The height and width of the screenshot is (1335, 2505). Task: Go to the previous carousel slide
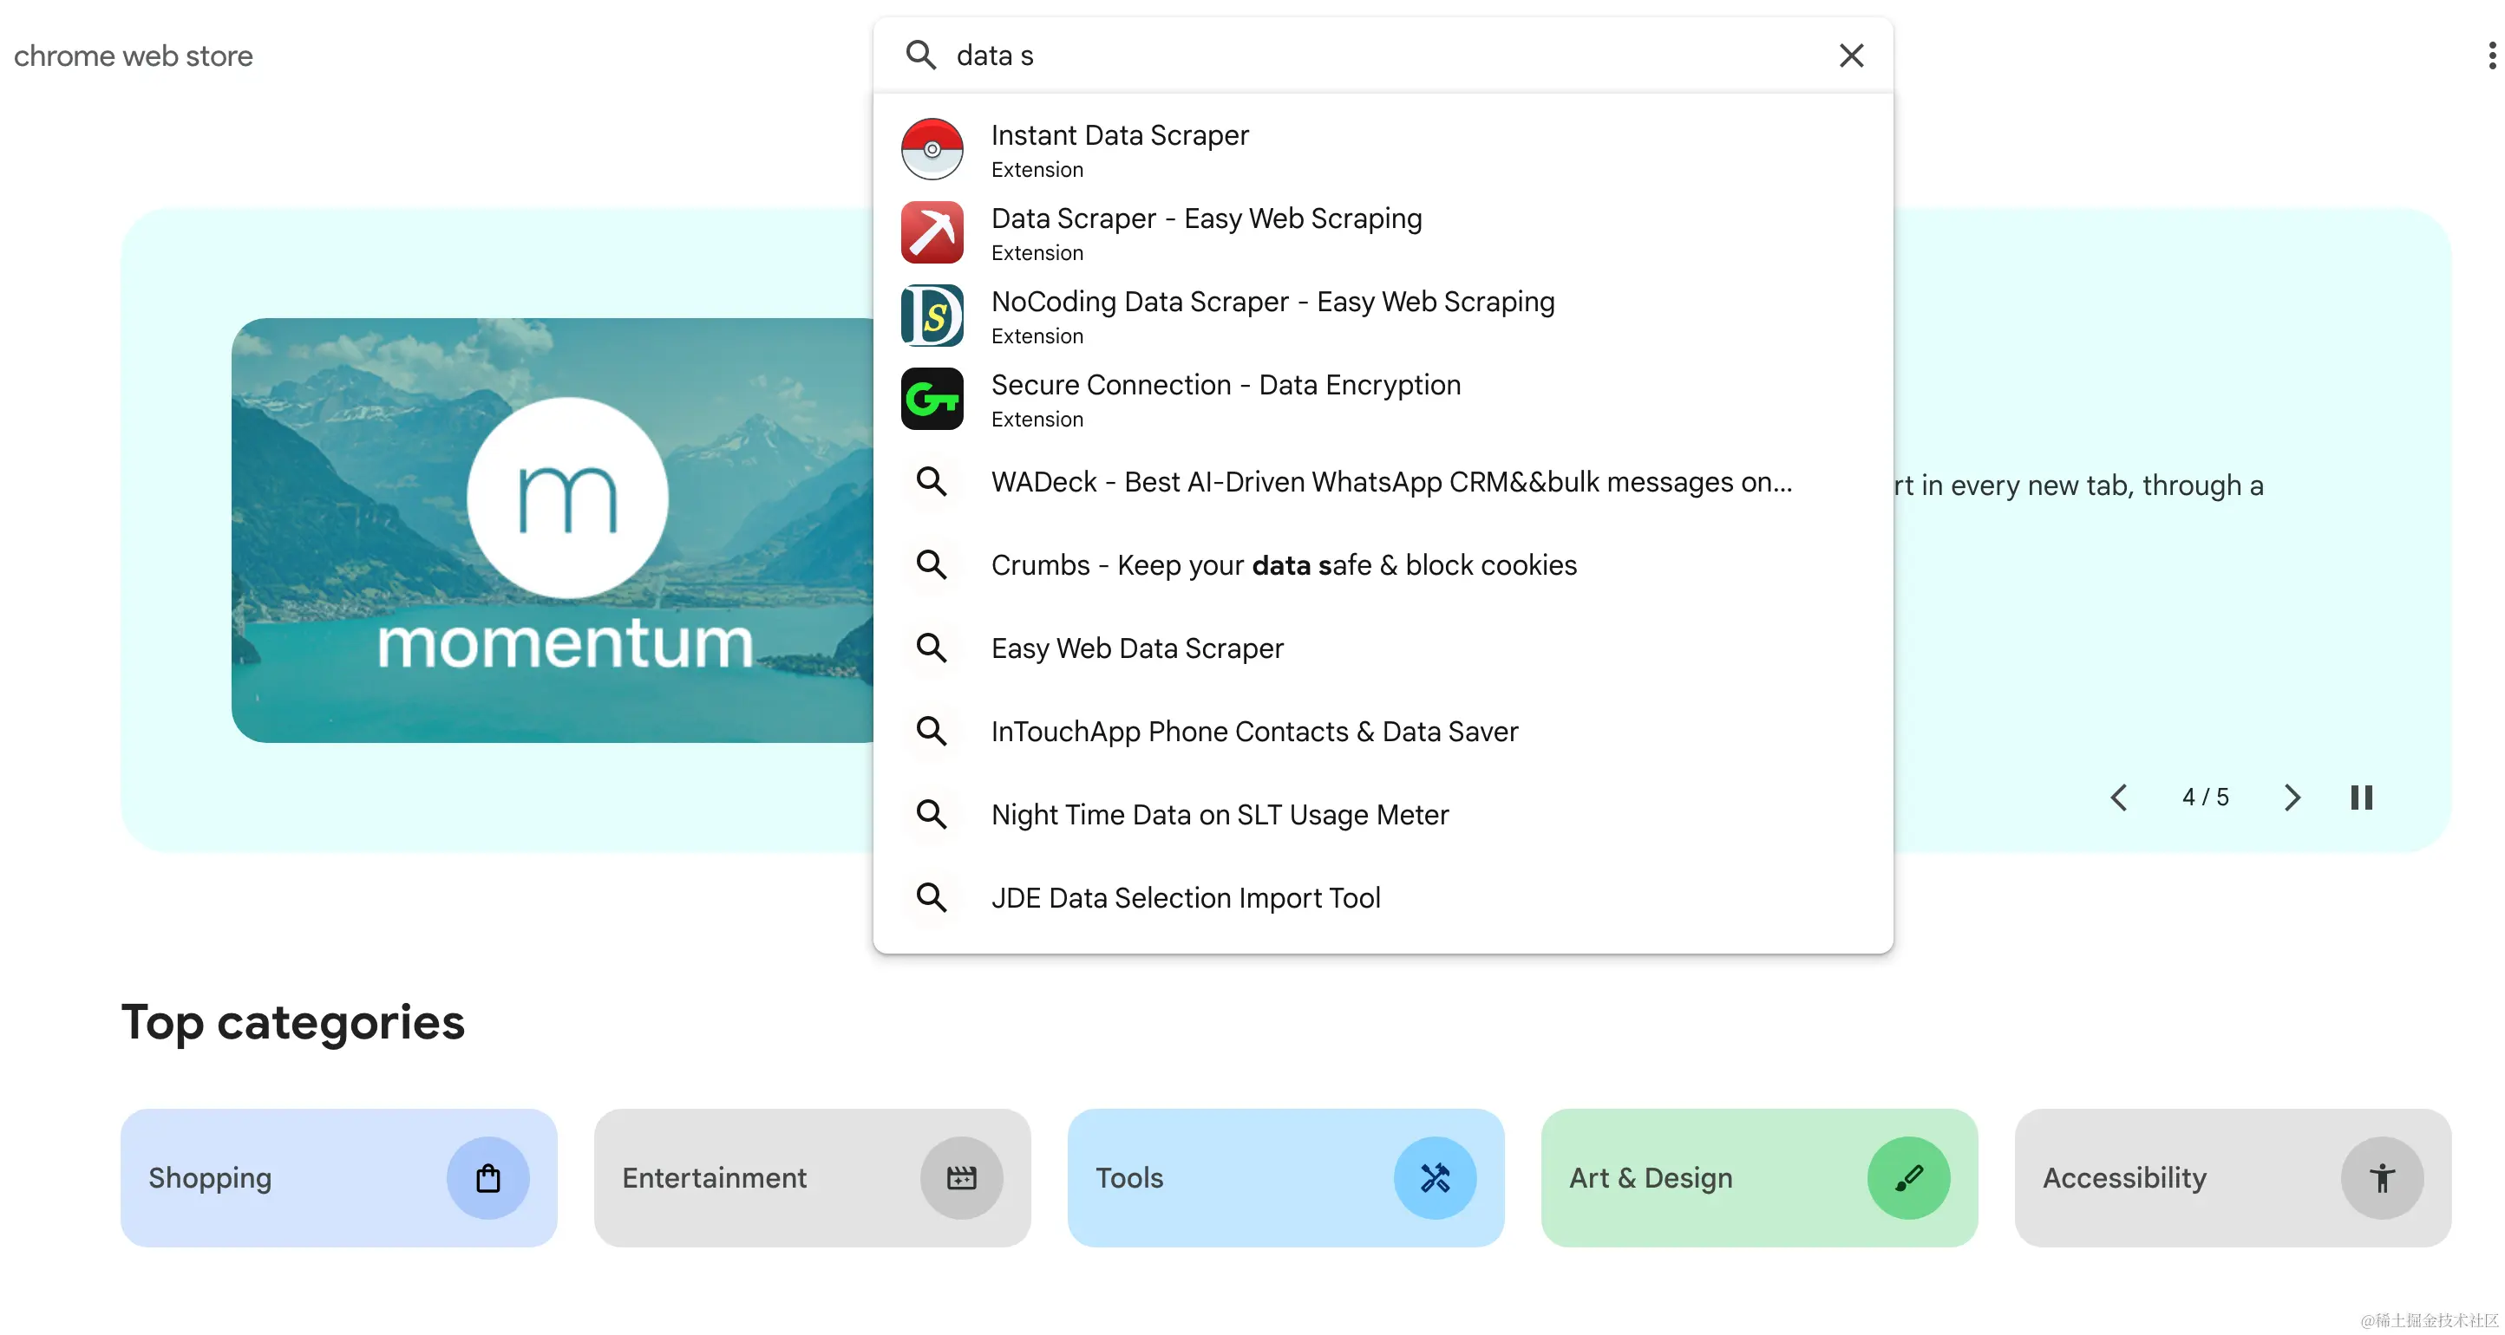coord(2119,797)
